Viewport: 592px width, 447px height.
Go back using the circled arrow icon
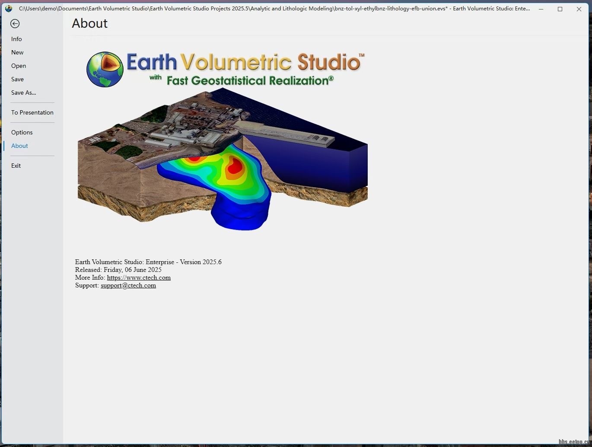tap(15, 24)
